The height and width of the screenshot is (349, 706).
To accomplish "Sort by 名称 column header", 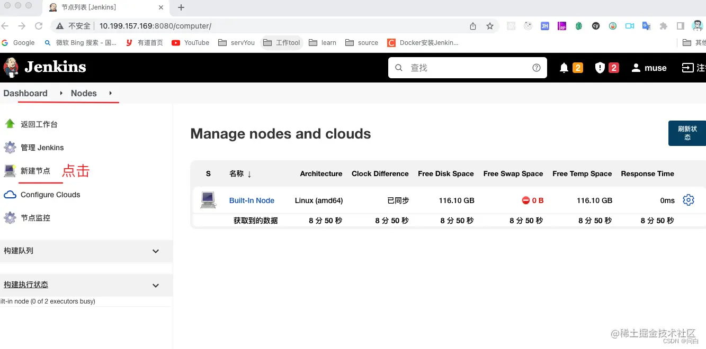I will 240,173.
